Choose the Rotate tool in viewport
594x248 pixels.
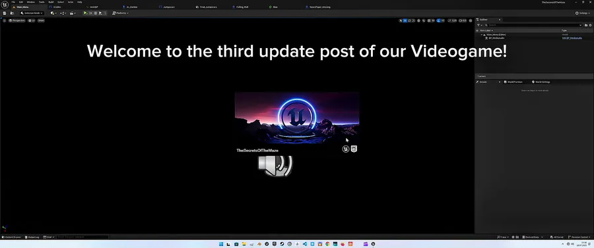[409, 21]
